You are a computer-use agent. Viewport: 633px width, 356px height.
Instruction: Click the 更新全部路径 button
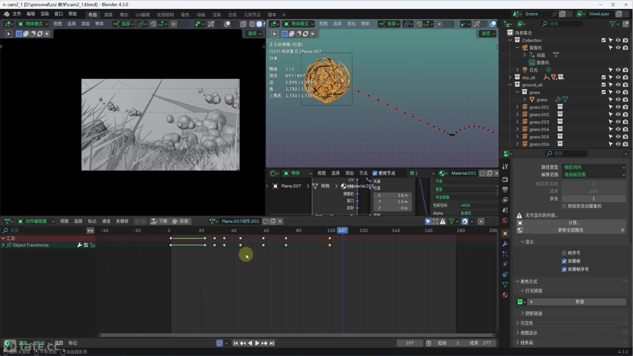(x=570, y=230)
